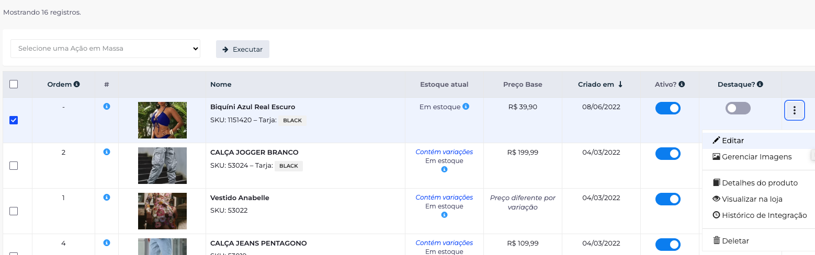
Task: Click the info icon beside Biquíni's Em estoque
Action: [x=466, y=107]
